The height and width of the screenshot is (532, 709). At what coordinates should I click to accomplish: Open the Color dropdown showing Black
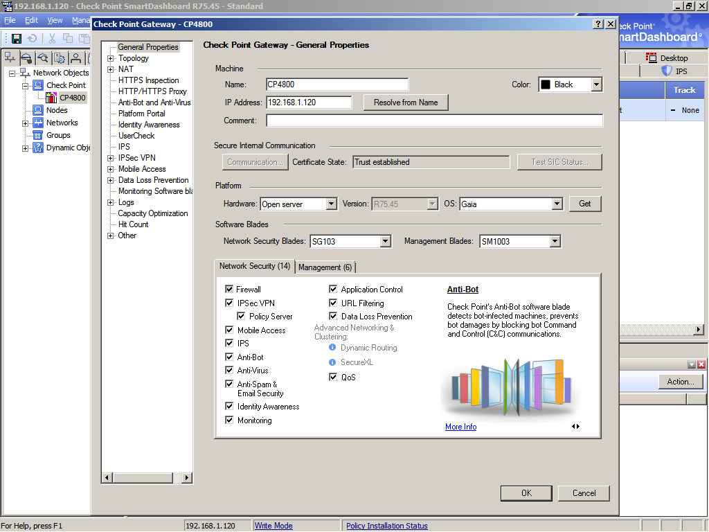click(596, 85)
